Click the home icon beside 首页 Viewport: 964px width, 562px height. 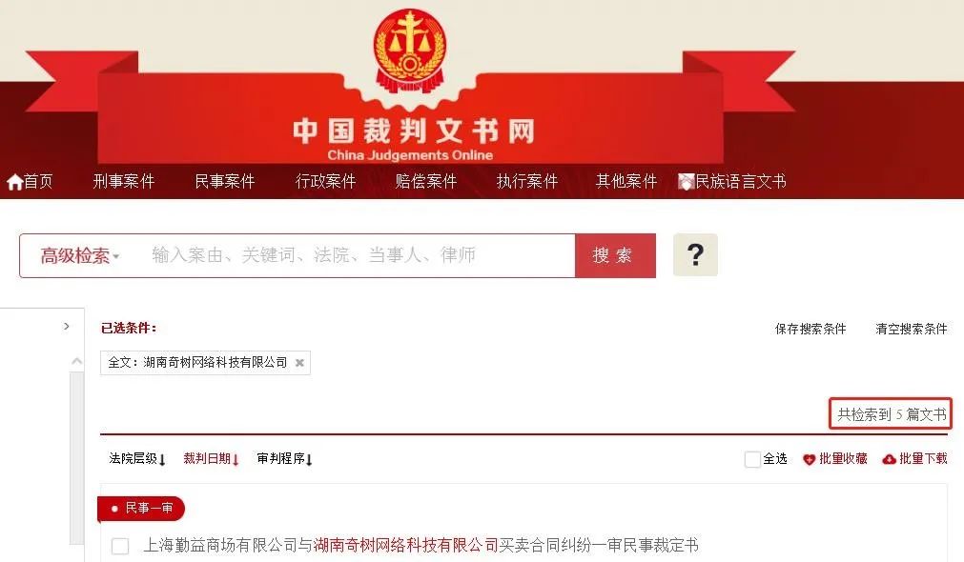14,182
